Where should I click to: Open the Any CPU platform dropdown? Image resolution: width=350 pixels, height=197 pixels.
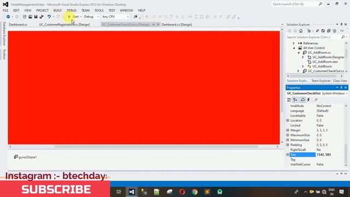(115, 17)
